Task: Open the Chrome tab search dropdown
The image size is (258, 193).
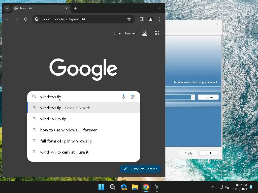Action: (x=7, y=8)
